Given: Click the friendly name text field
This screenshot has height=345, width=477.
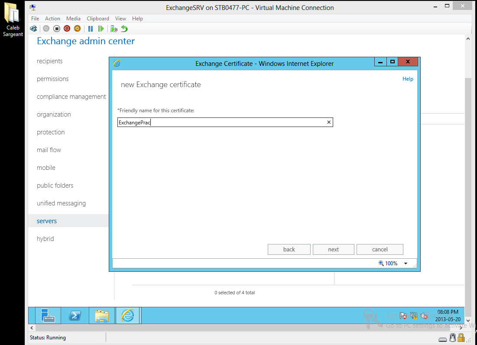Looking at the screenshot, I should tap(225, 122).
